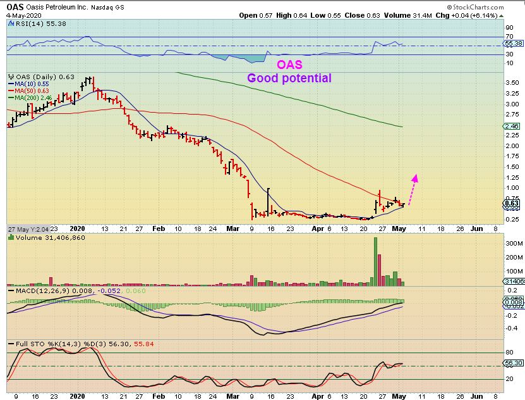Click the 3.50 price axis label
The height and width of the screenshot is (400, 525).
pyautogui.click(x=512, y=83)
